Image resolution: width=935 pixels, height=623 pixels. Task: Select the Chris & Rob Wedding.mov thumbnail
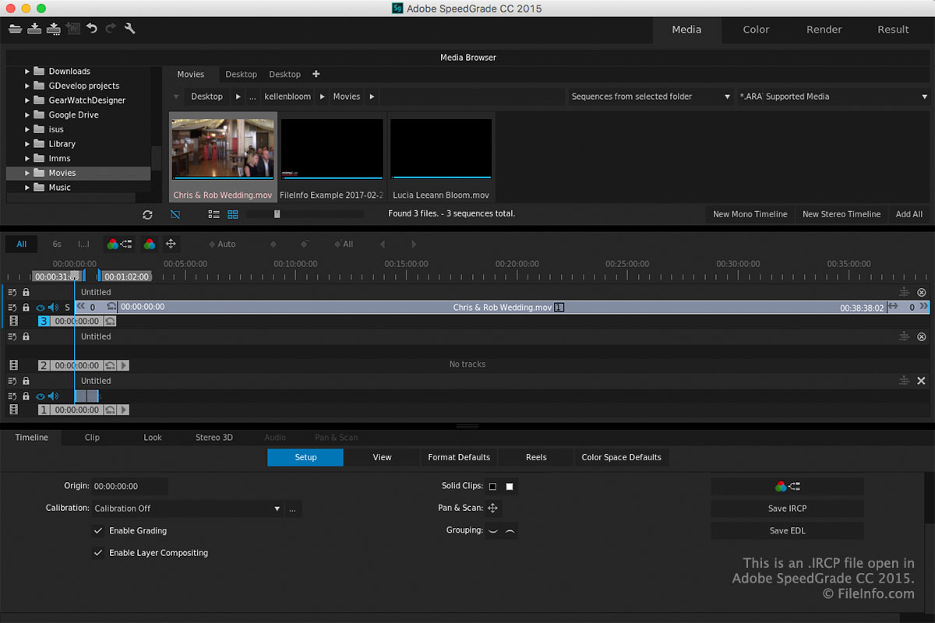223,157
